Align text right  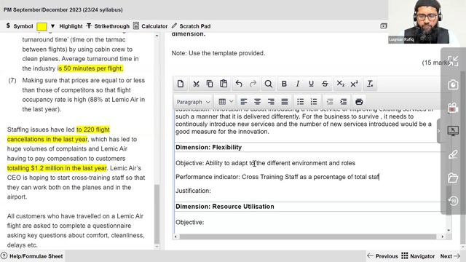point(271,102)
